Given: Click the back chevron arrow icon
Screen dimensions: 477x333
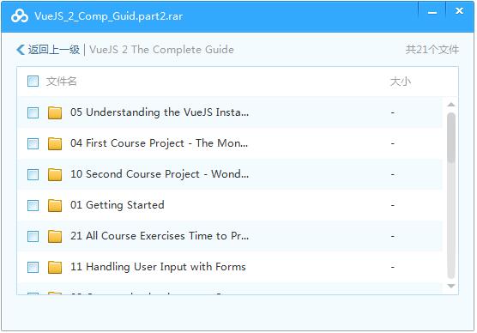Looking at the screenshot, I should [x=21, y=50].
